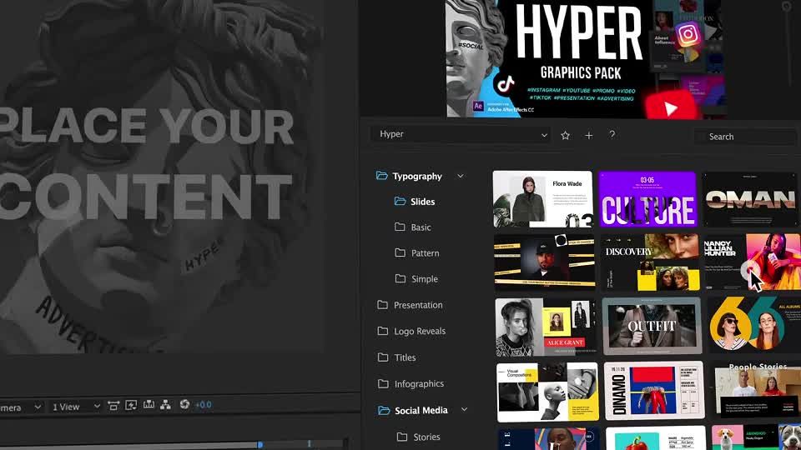
Task: Select the Typography folder
Action: [x=409, y=176]
